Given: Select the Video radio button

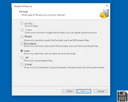Looking at the screenshot, I should [x=22, y=51].
